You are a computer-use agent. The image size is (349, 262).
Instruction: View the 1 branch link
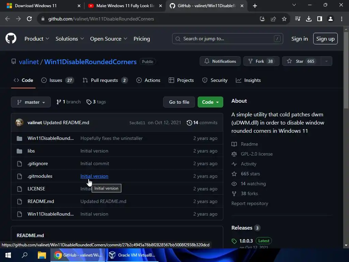pos(68,102)
